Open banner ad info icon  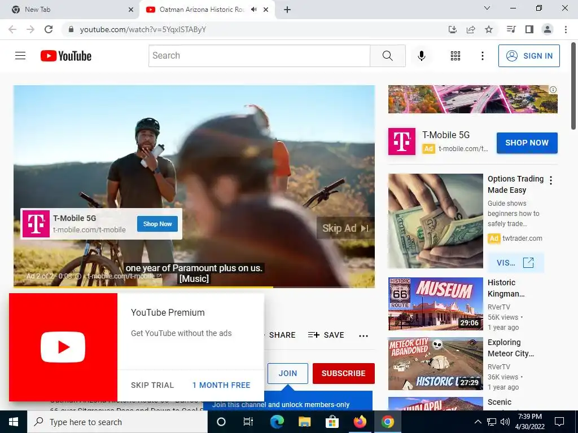click(553, 90)
